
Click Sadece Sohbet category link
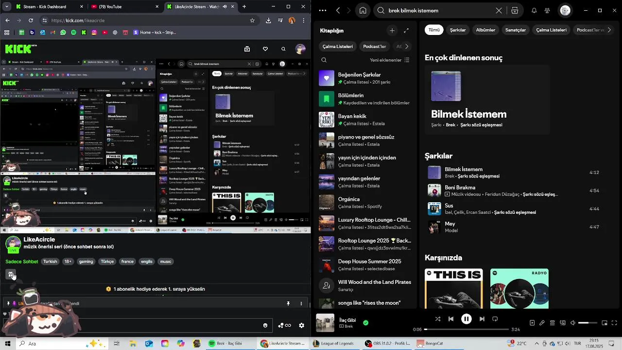[x=22, y=262]
